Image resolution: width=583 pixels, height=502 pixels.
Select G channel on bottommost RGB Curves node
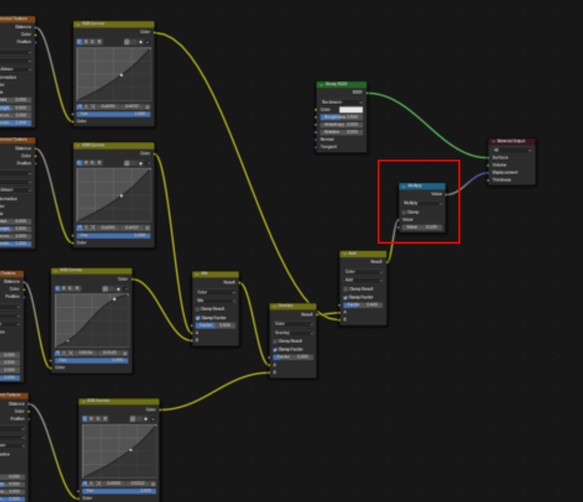pos(98,419)
